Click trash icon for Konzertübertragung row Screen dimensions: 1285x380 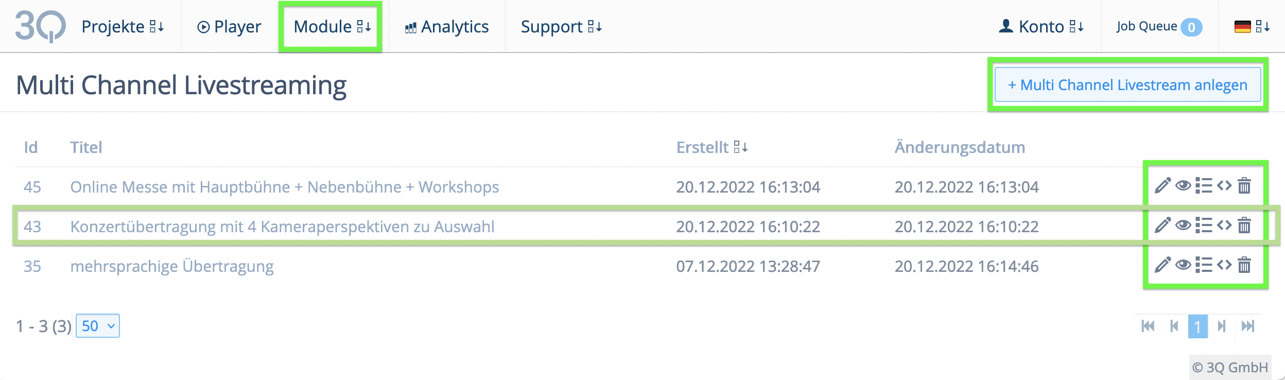tap(1244, 226)
